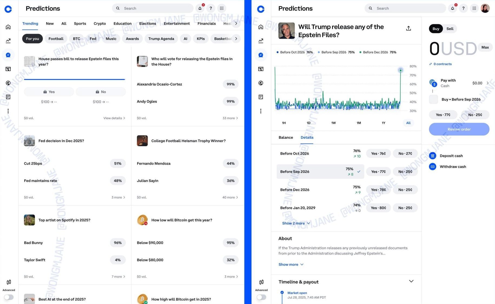Switch to the Crypto category tab
This screenshot has height=304, width=495.
pos(100,24)
